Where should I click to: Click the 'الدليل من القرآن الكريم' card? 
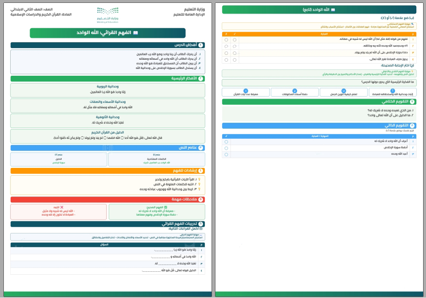(x=108, y=136)
